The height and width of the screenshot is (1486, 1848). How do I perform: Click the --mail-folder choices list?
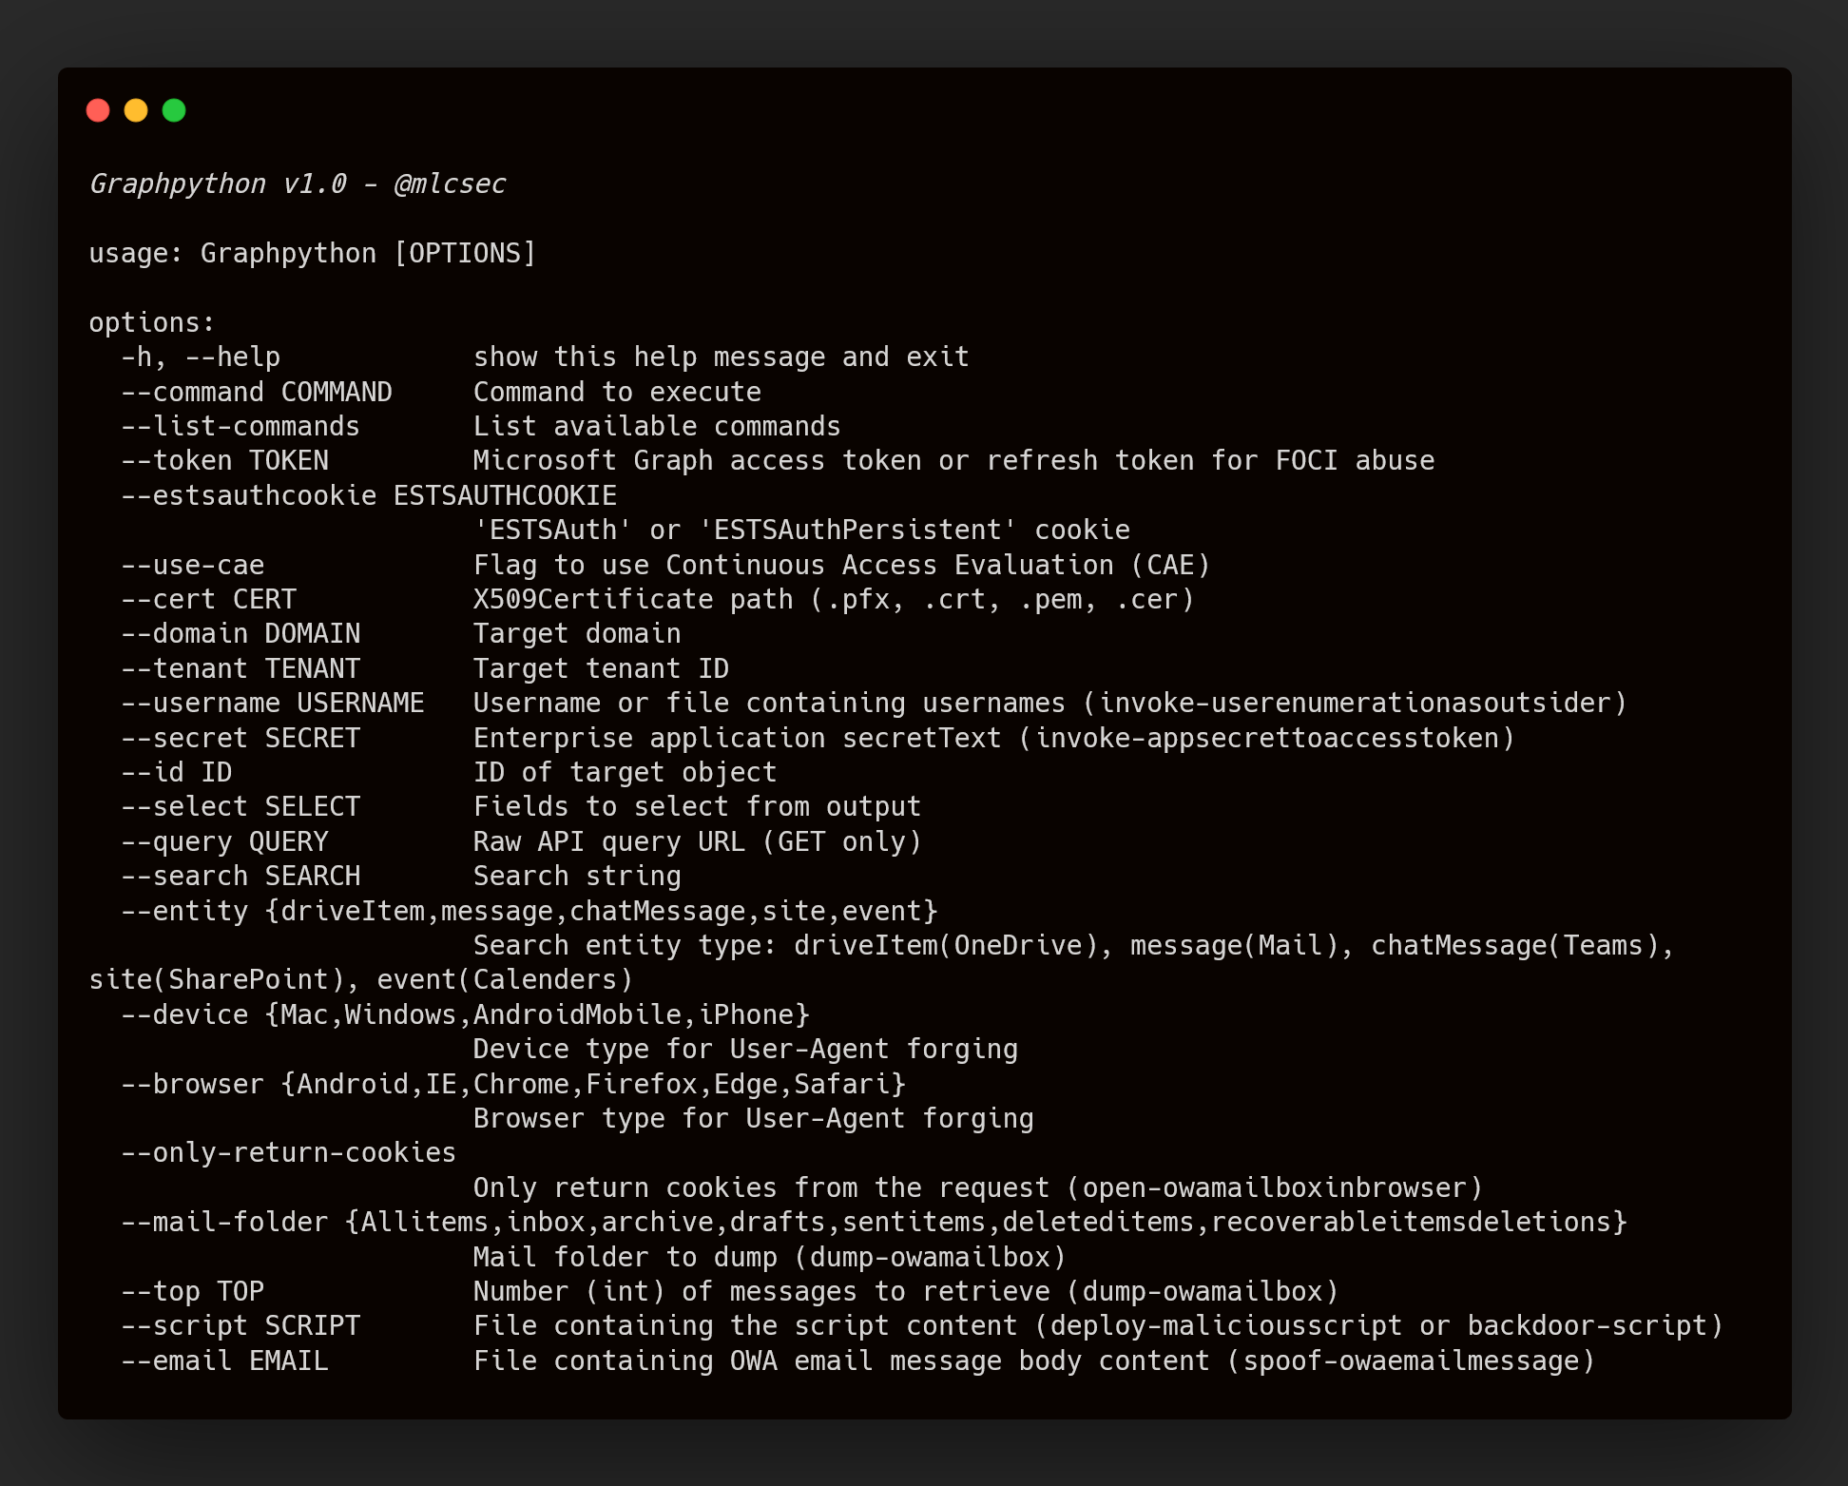(x=986, y=1222)
